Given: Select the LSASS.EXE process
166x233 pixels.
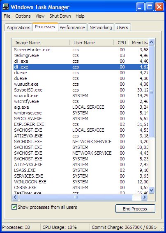Looking at the screenshot, I should click(81, 170).
